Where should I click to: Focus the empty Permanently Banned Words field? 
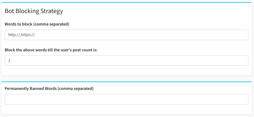126,99
